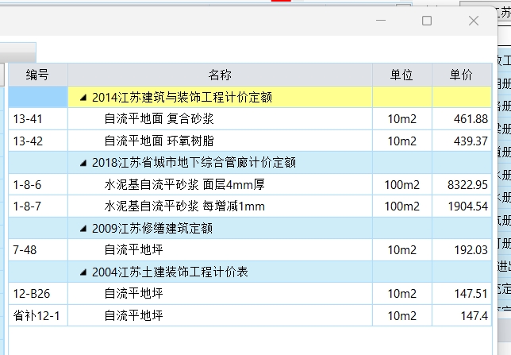
Task: Collapse 2009江苏修缮建筑定额 group
Action: (83, 229)
